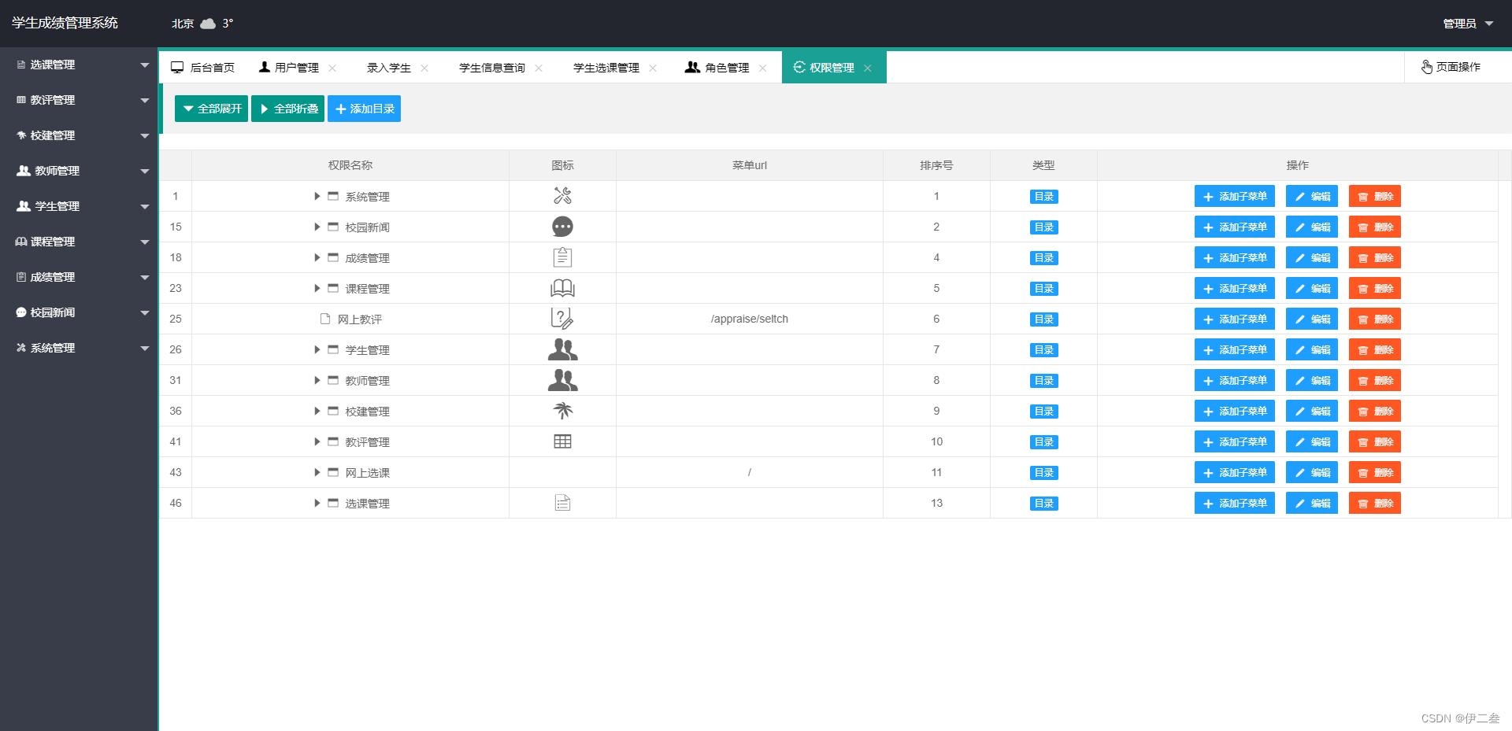Click 添加子菜单 in 系统管理 row
The image size is (1512, 731).
(1234, 196)
